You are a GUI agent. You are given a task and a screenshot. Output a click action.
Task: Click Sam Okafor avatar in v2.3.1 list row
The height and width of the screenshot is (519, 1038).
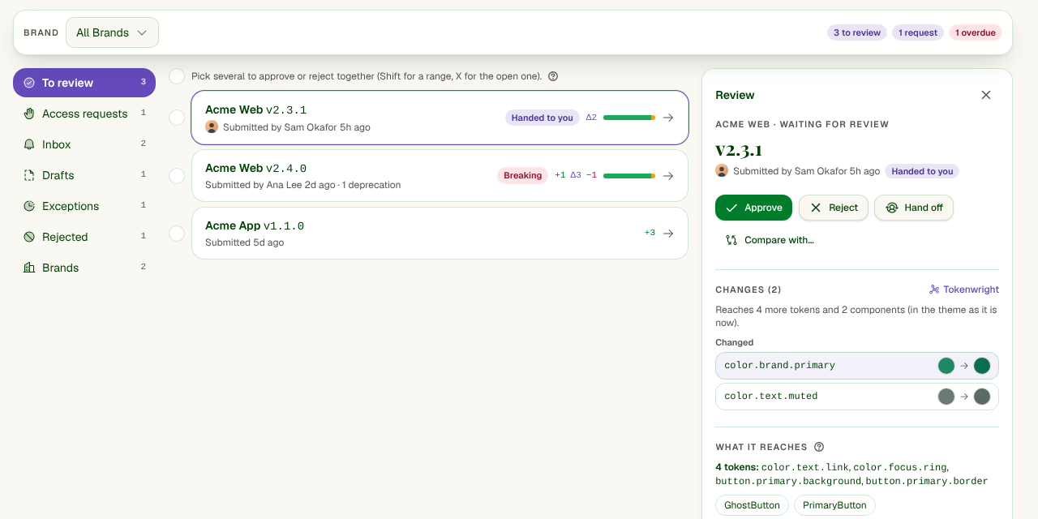[x=212, y=127]
